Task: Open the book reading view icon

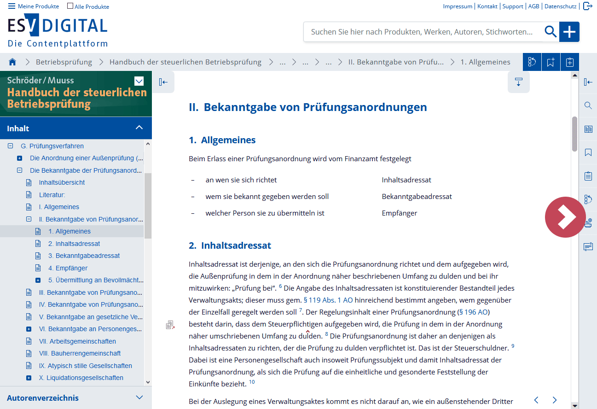Action: (x=588, y=129)
